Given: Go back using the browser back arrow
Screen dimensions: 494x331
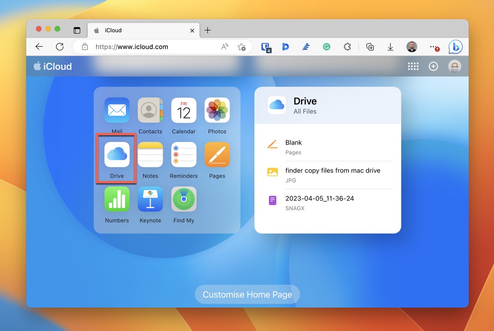Looking at the screenshot, I should point(39,47).
